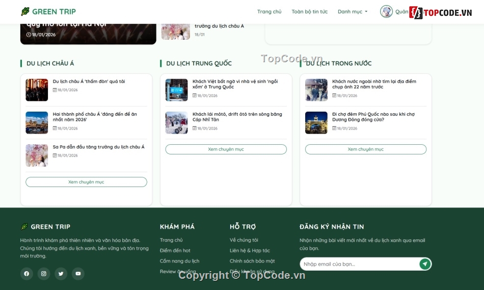484x290 pixels.
Task: Open article Khách Việt bất ngờ vì nhà vệ sinh
Action: [x=235, y=84]
